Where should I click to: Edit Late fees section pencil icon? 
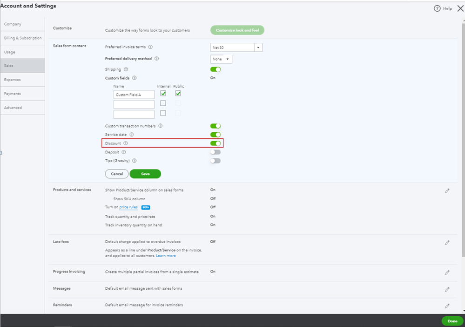[x=447, y=243]
